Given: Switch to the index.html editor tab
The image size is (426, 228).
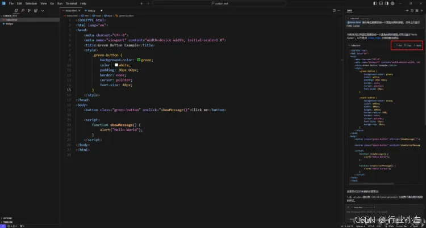Looking at the screenshot, I should [x=70, y=11].
